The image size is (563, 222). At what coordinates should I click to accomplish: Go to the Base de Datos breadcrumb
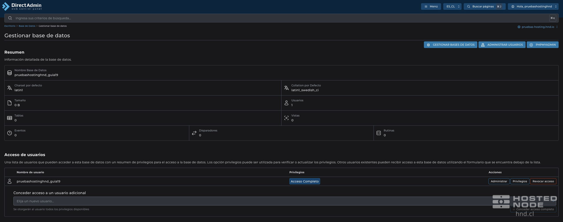(x=27, y=26)
